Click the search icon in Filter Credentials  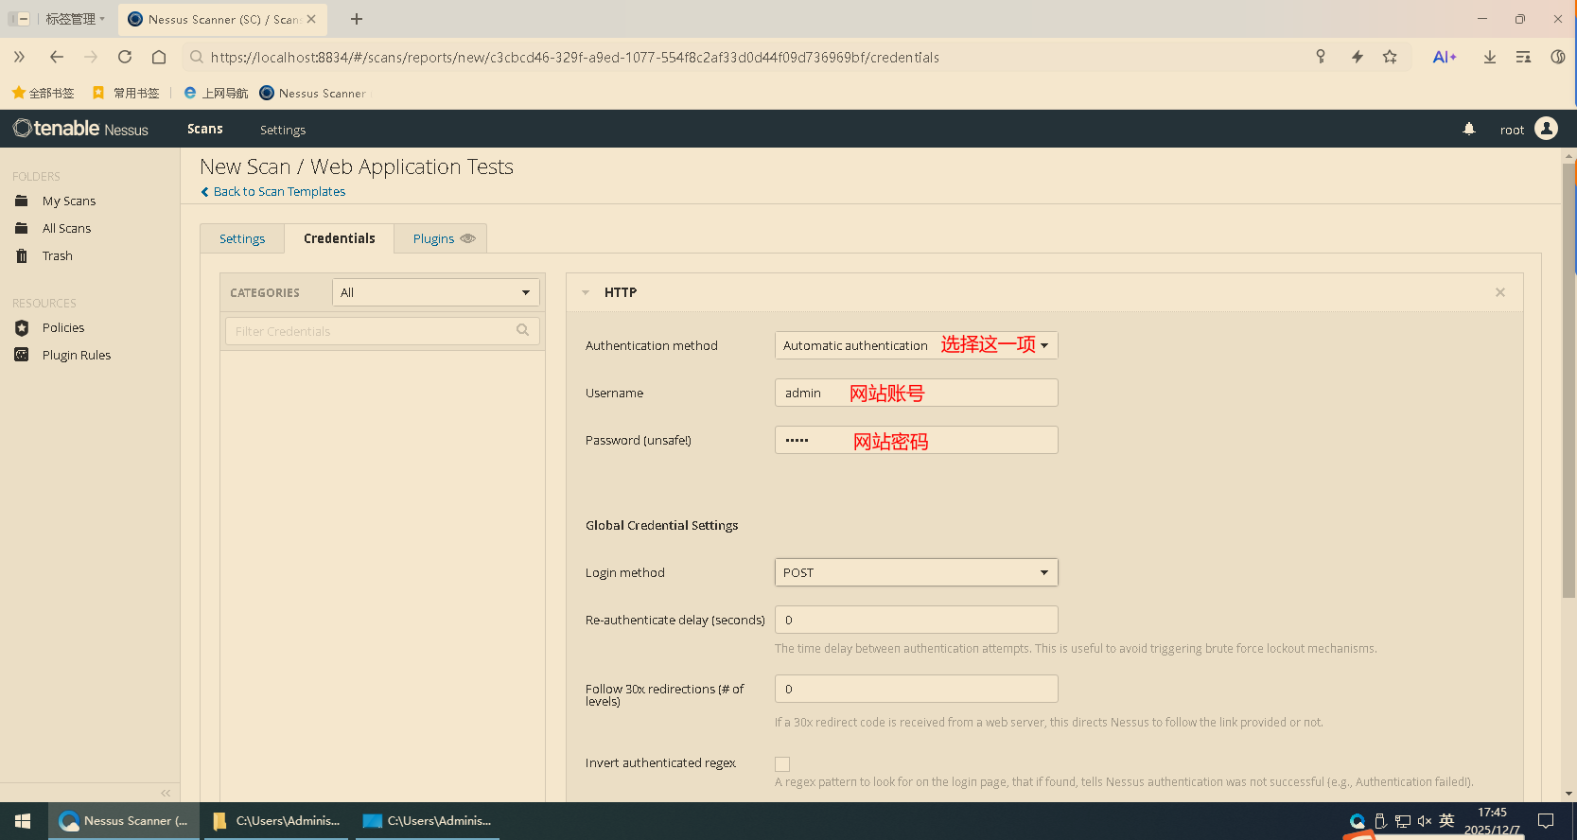pos(522,330)
